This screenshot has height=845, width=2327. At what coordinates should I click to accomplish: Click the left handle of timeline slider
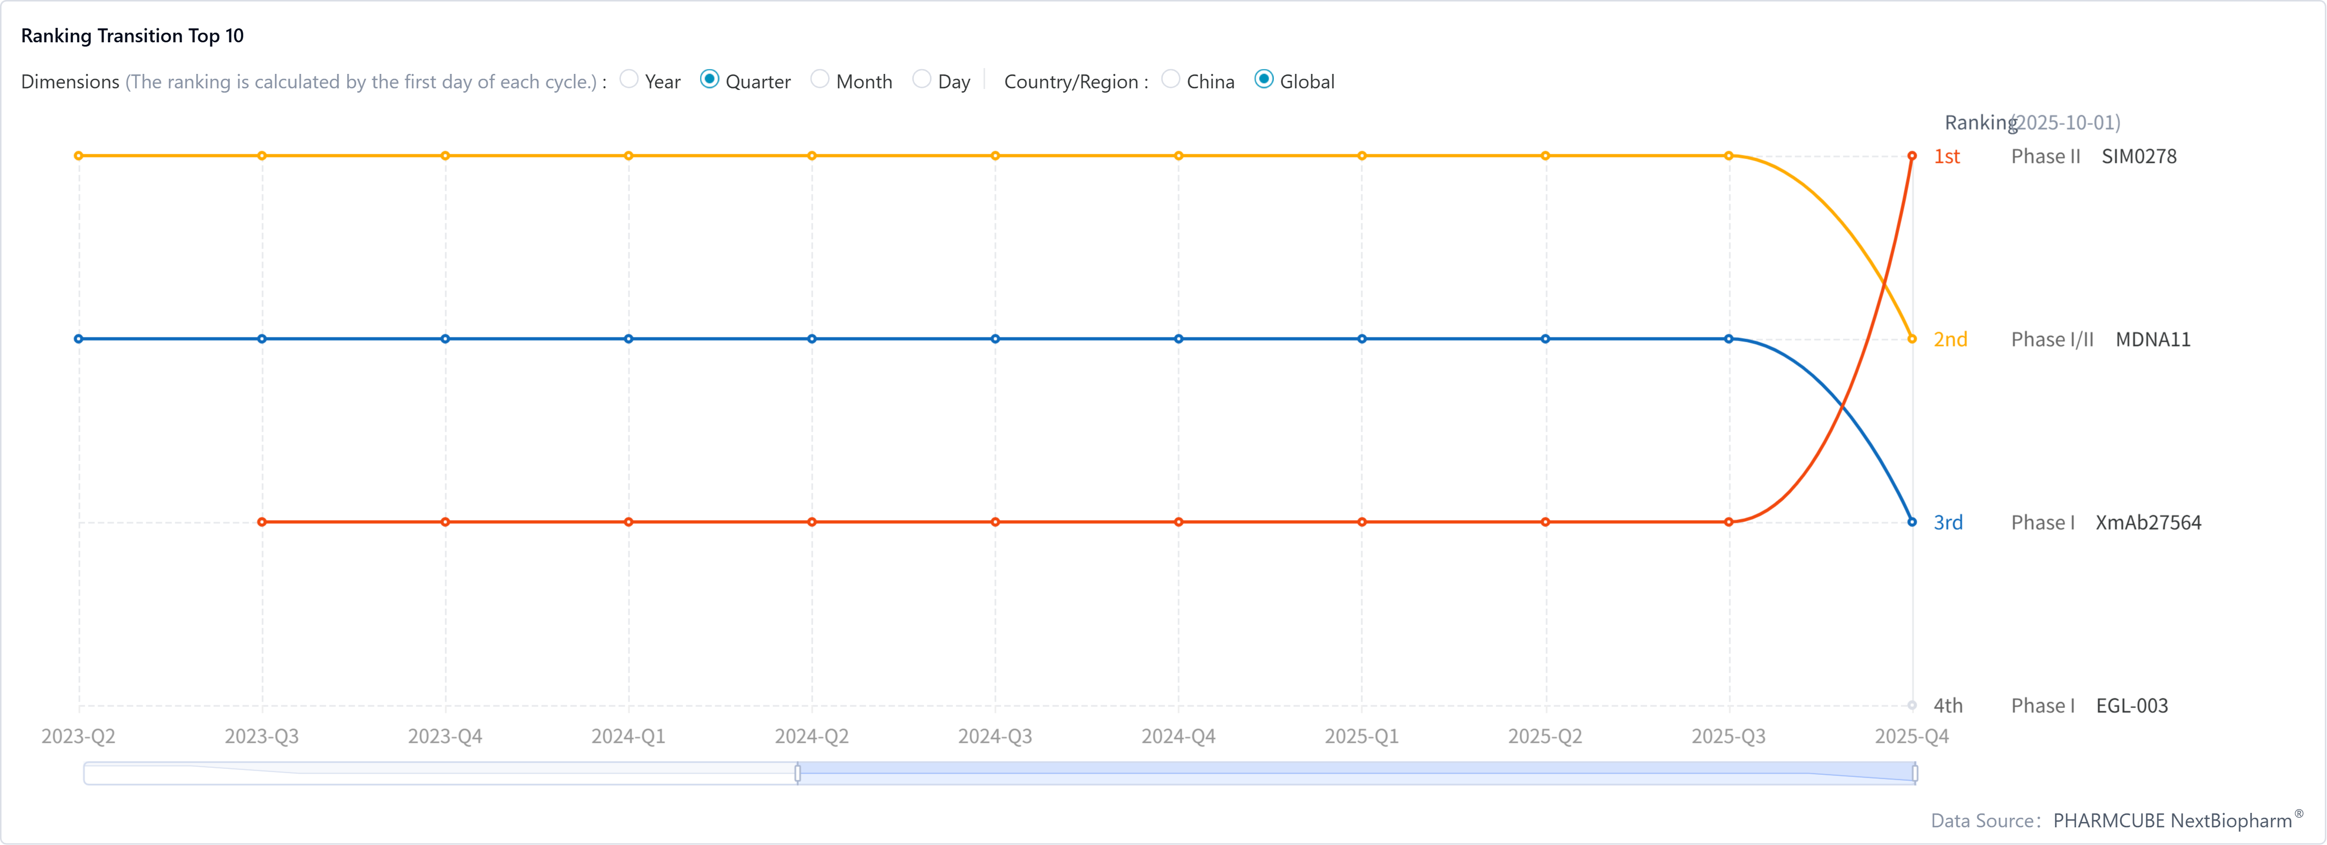tap(798, 773)
